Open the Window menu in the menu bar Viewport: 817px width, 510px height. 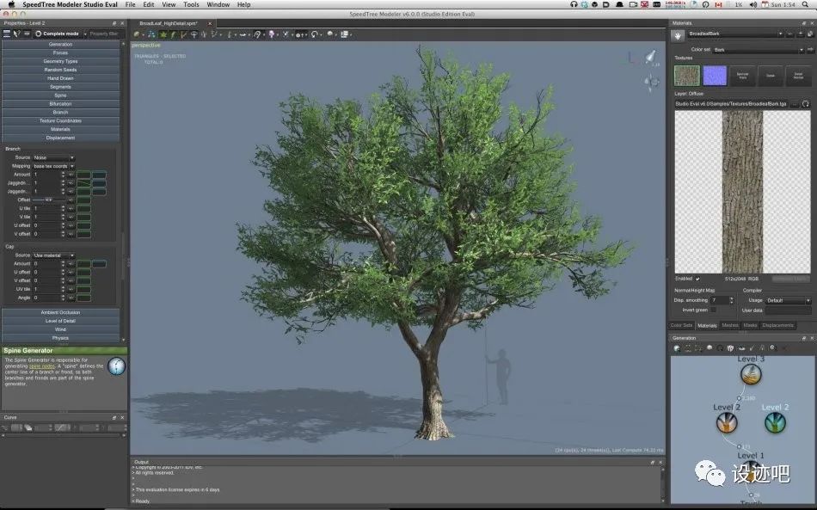[218, 4]
